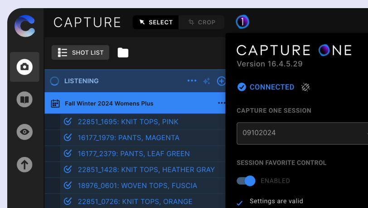Click check icon for KNIT TOPS, PINK
The width and height of the screenshot is (368, 208).
click(x=68, y=121)
